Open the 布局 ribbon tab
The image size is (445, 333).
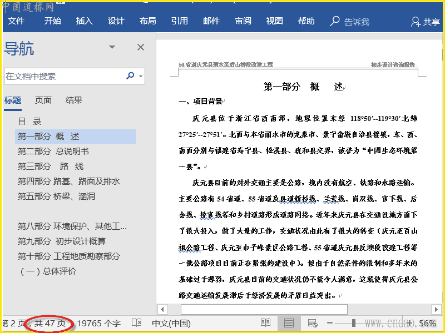[147, 21]
